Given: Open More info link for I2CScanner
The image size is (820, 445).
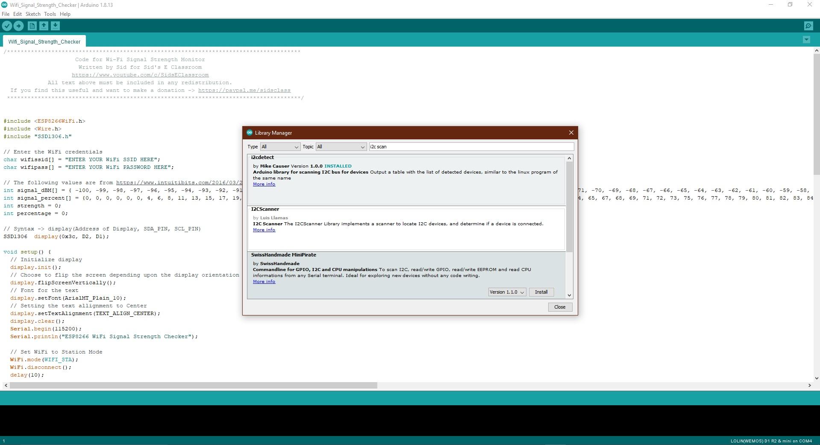Looking at the screenshot, I should [264, 230].
